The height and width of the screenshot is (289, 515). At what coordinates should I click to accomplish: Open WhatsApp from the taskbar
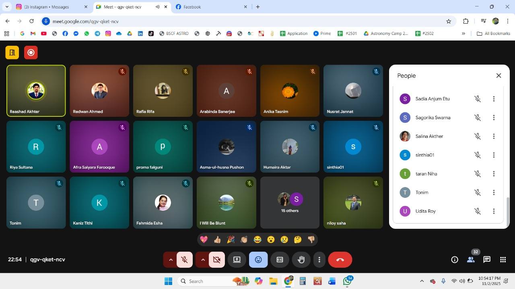[347, 281]
